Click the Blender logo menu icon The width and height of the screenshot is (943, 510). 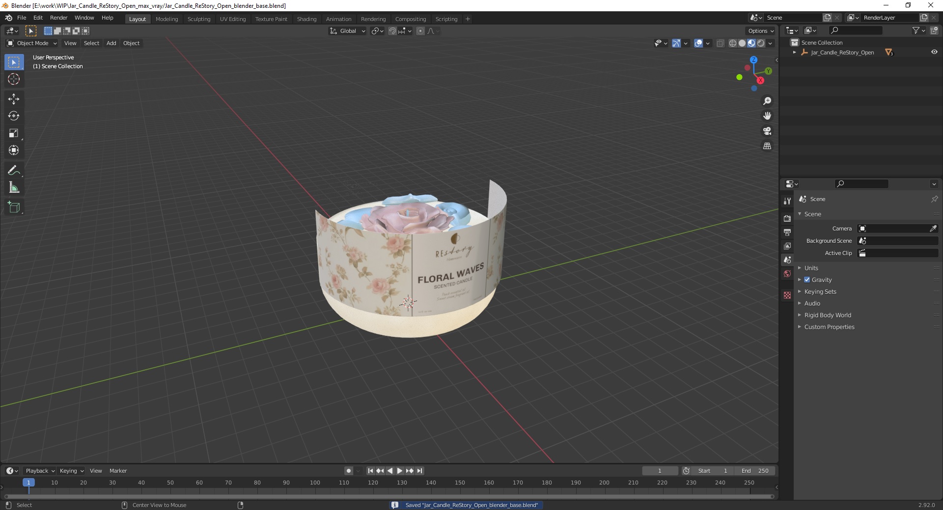coord(8,18)
